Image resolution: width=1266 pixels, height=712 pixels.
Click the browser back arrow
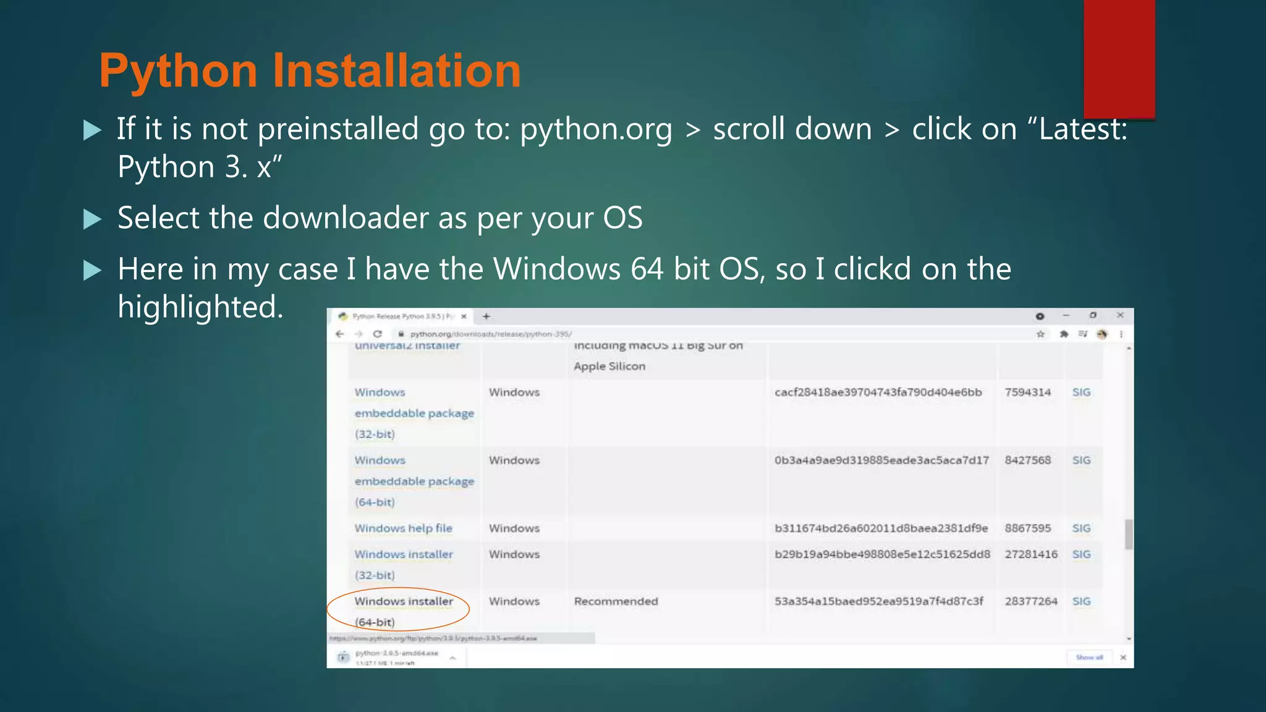point(339,334)
